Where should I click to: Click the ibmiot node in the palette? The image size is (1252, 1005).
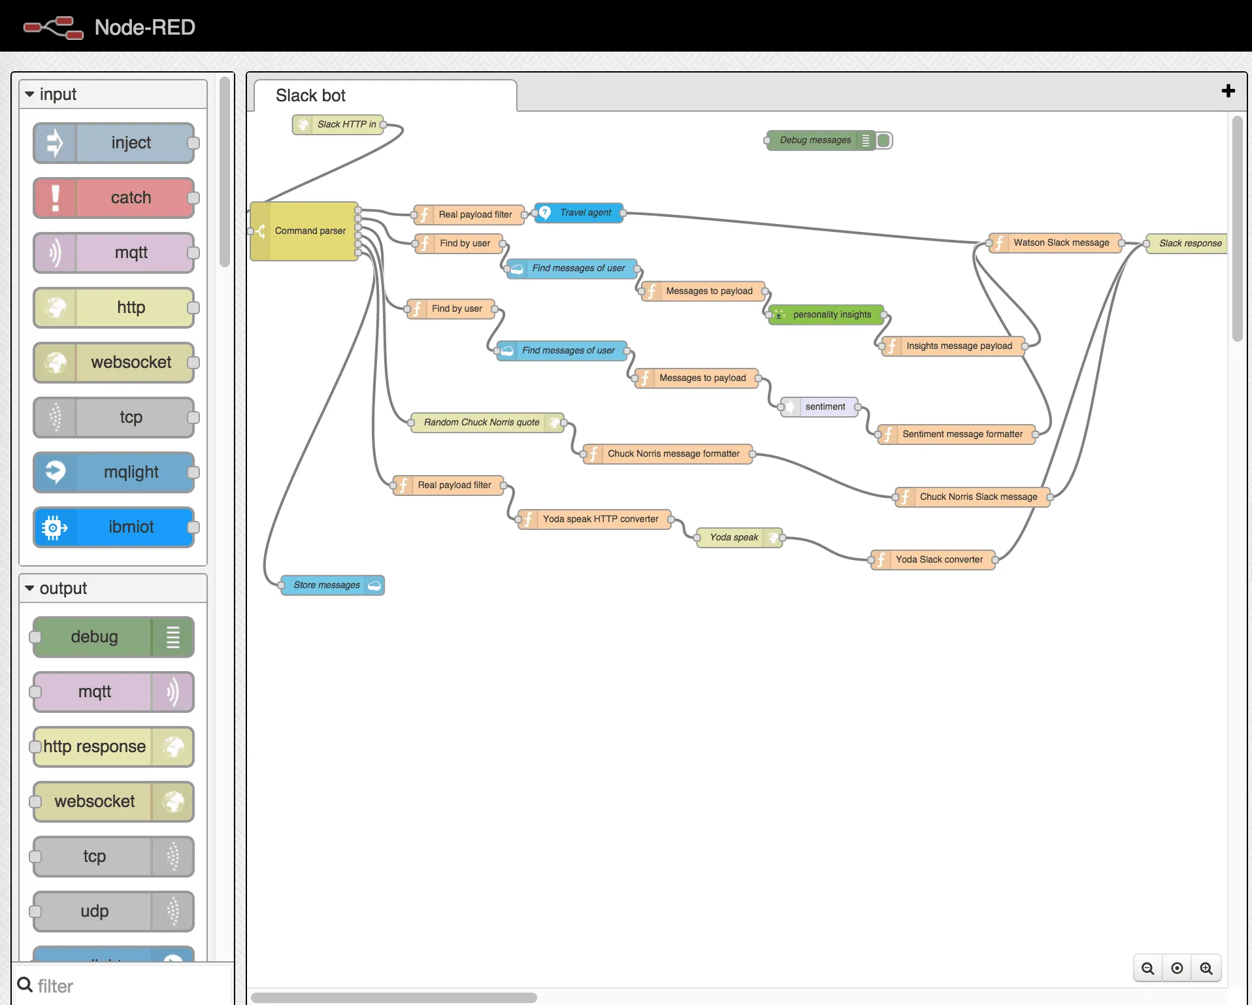click(x=115, y=527)
